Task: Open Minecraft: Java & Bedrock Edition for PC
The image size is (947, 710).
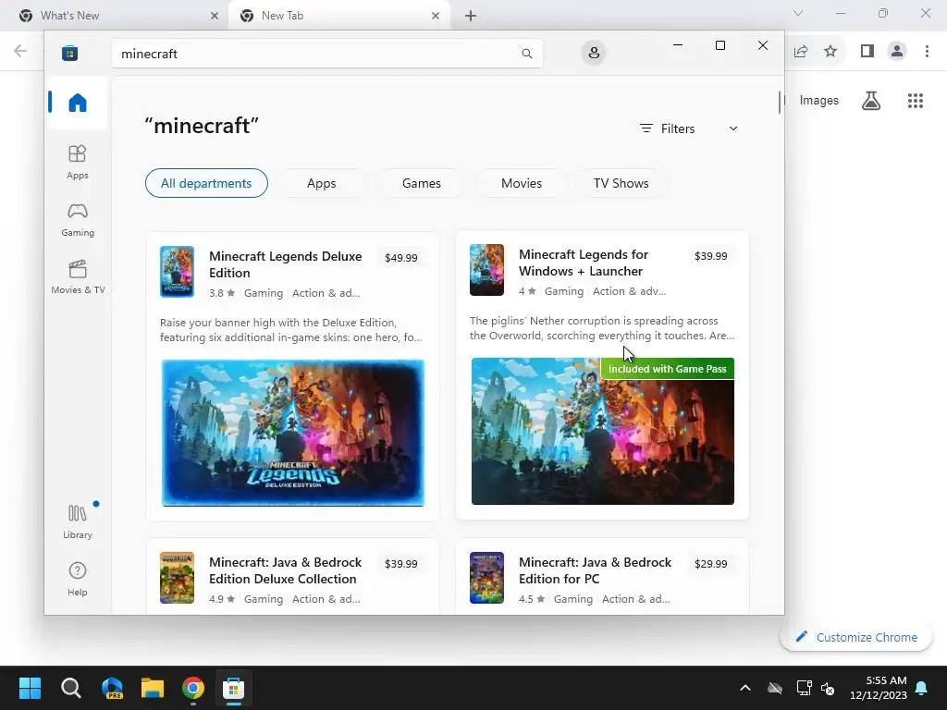Action: click(596, 570)
